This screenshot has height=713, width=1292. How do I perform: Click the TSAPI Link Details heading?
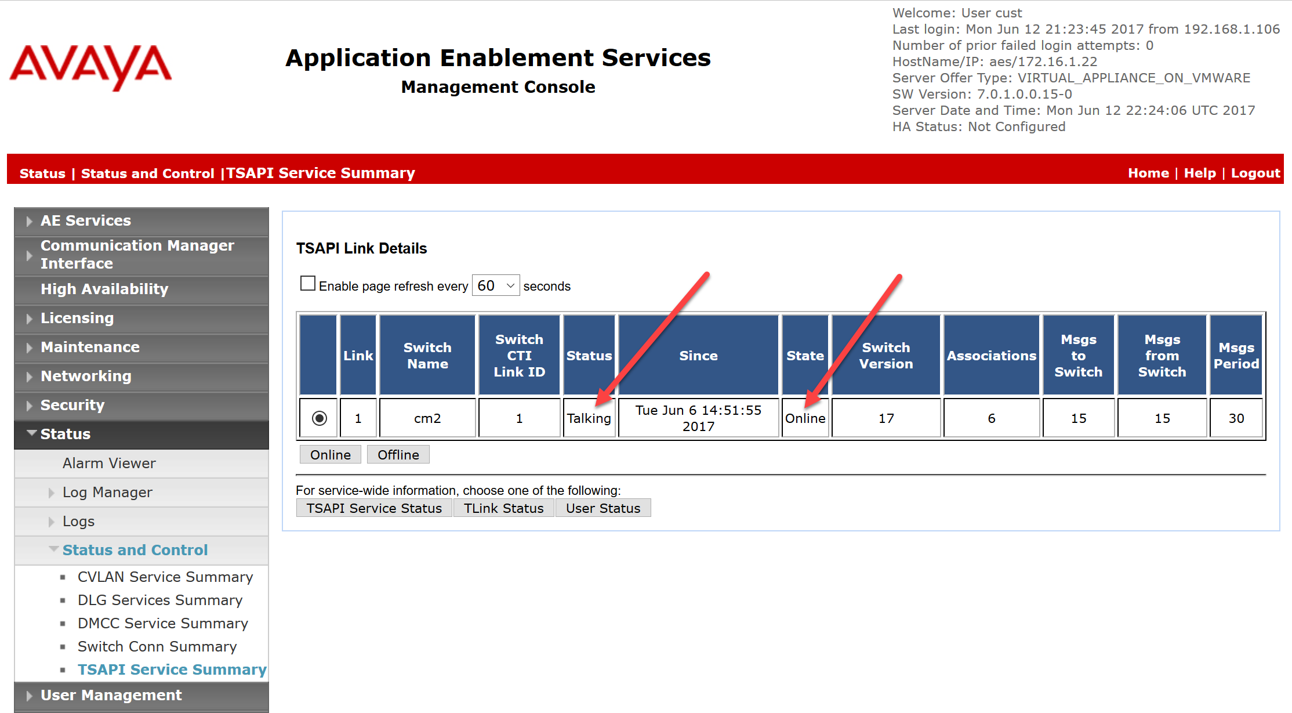click(361, 248)
